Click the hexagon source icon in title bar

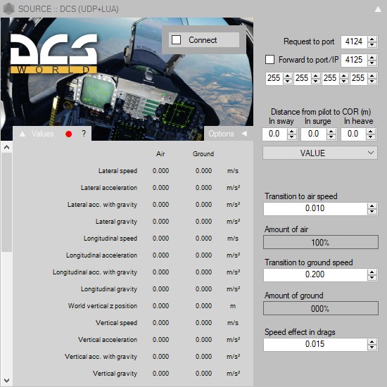click(8, 8)
